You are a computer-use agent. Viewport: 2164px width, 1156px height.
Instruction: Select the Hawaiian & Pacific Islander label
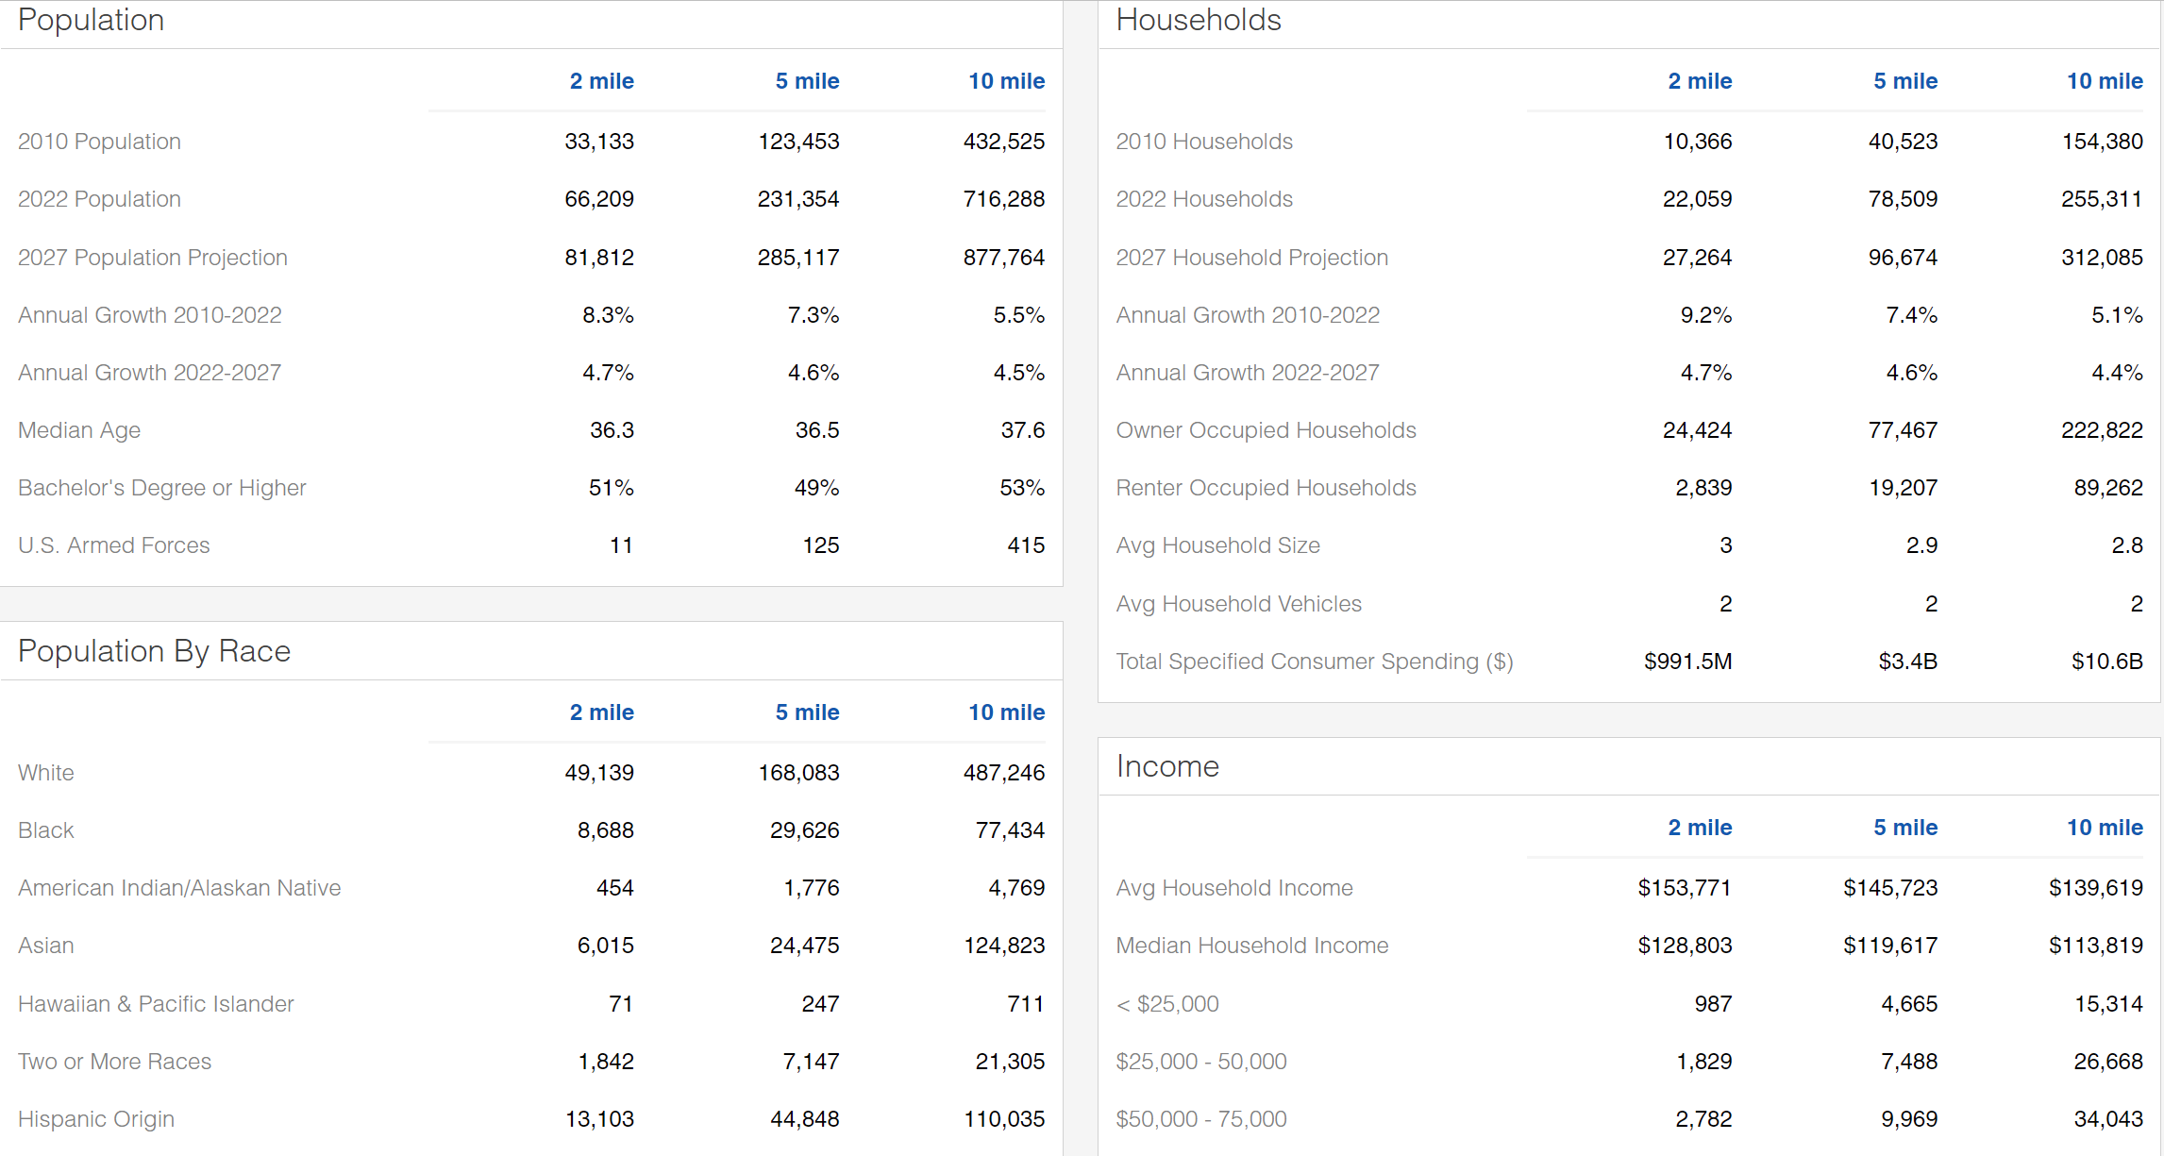click(156, 1004)
